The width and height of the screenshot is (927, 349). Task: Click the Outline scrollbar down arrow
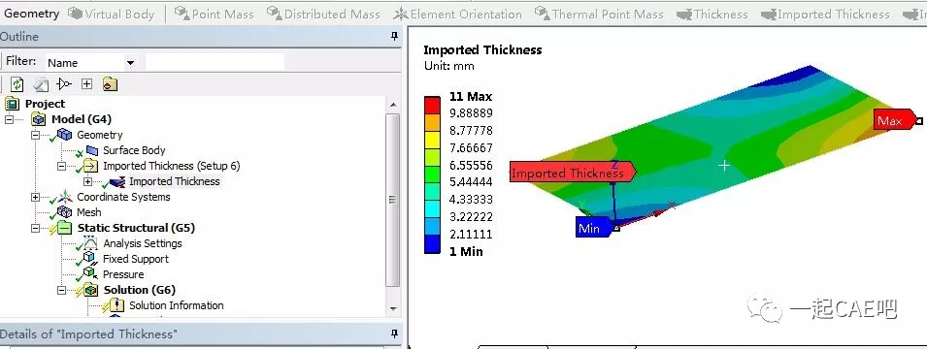(393, 309)
